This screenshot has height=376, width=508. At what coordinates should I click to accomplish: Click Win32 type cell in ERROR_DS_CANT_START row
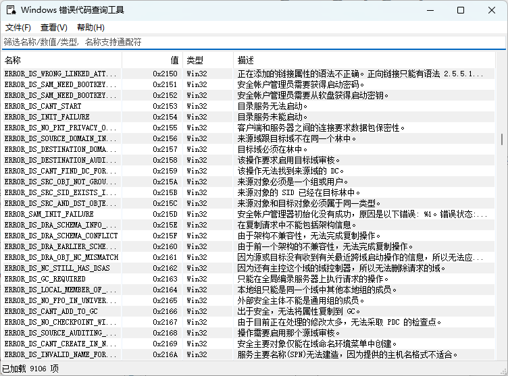pyautogui.click(x=197, y=106)
